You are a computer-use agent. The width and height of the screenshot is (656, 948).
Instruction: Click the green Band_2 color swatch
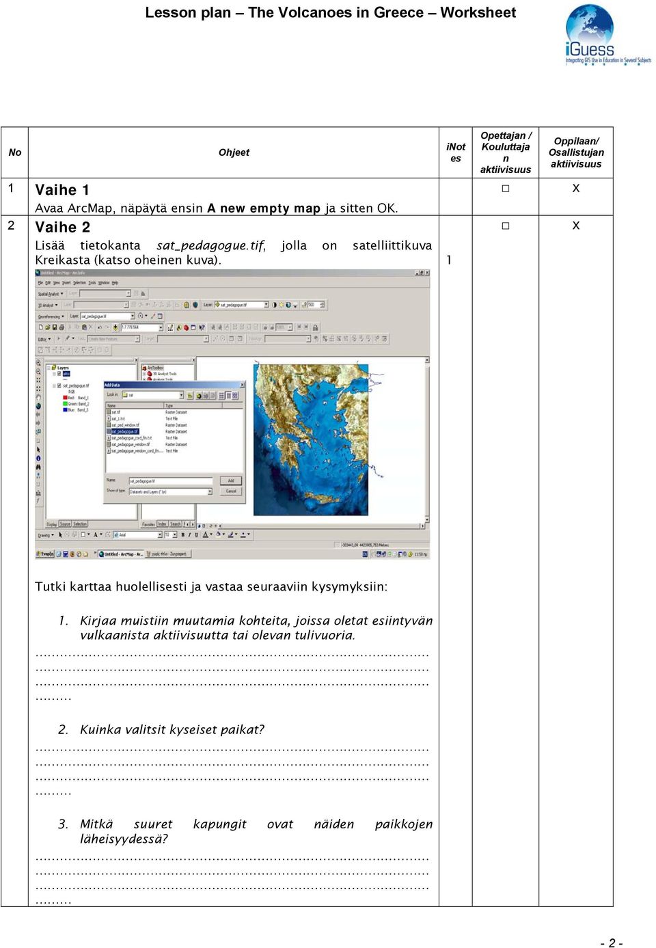65,404
